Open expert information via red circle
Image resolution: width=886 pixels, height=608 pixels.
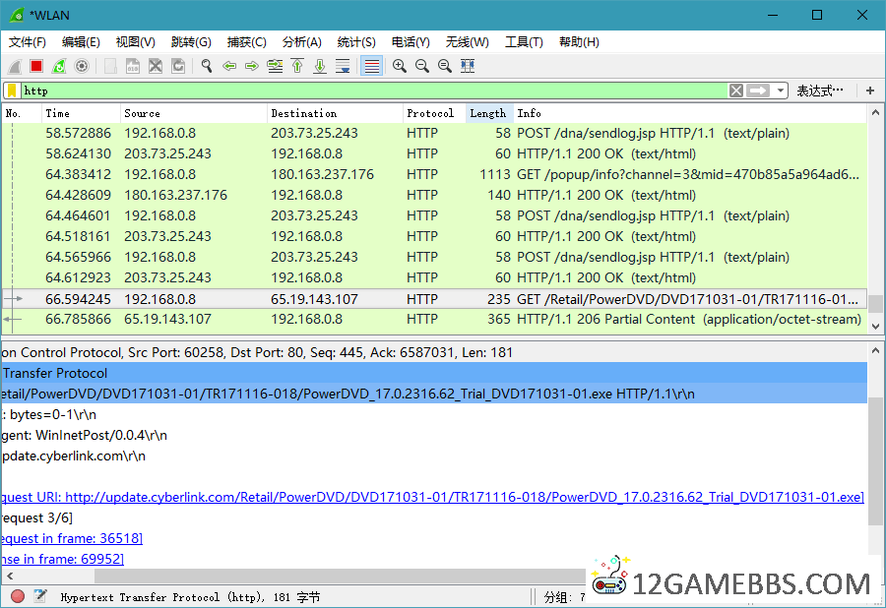pos(18,596)
